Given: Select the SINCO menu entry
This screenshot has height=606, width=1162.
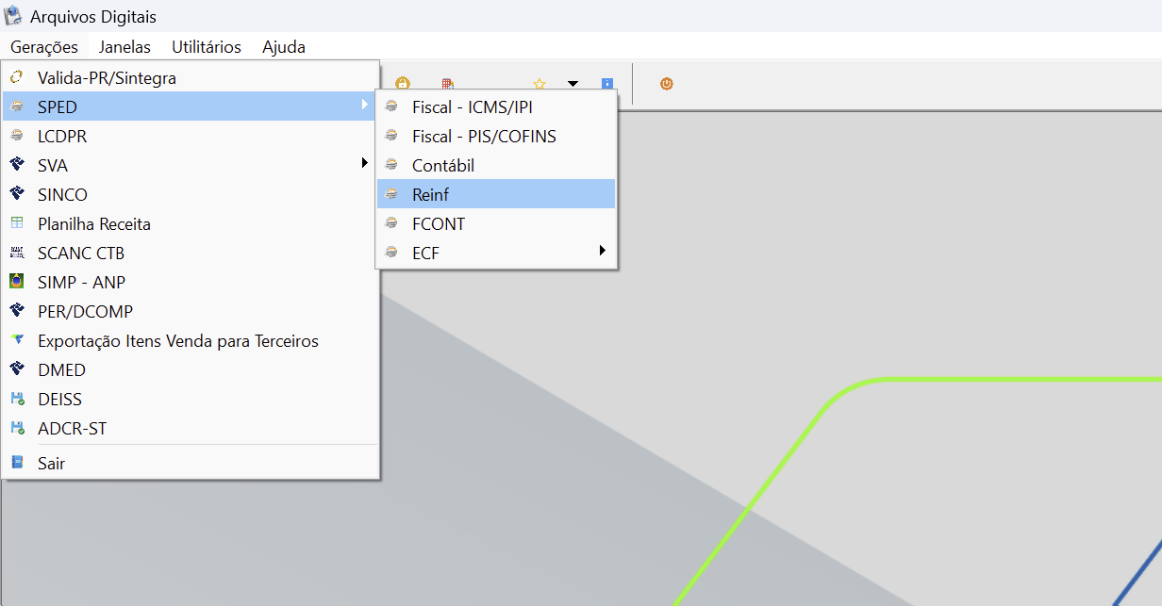Looking at the screenshot, I should (x=191, y=194).
